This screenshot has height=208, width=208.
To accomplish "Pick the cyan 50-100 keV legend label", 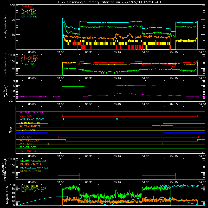I will (x=29, y=16).
